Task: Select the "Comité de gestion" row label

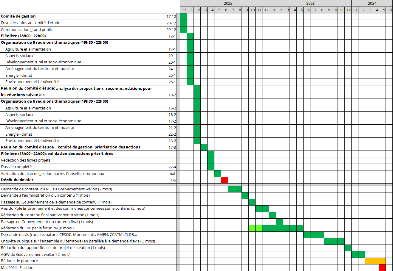Action: click(x=18, y=16)
